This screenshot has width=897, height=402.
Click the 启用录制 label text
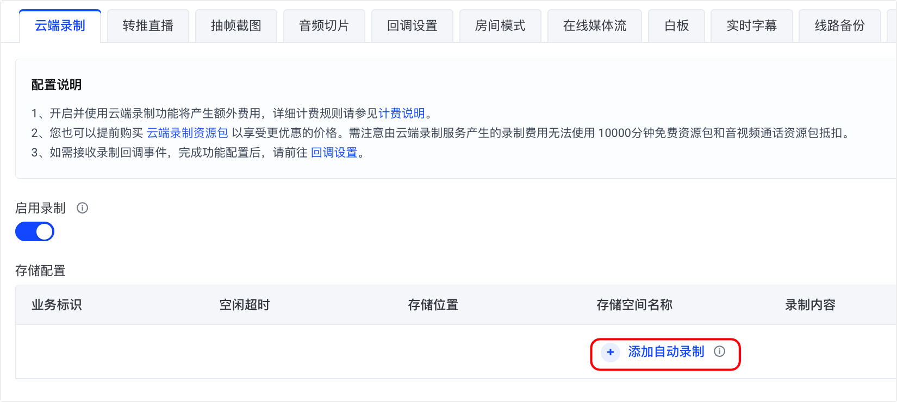(x=40, y=208)
